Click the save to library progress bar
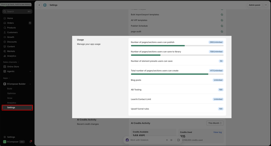This screenshot has height=146, width=271. coord(177,55)
